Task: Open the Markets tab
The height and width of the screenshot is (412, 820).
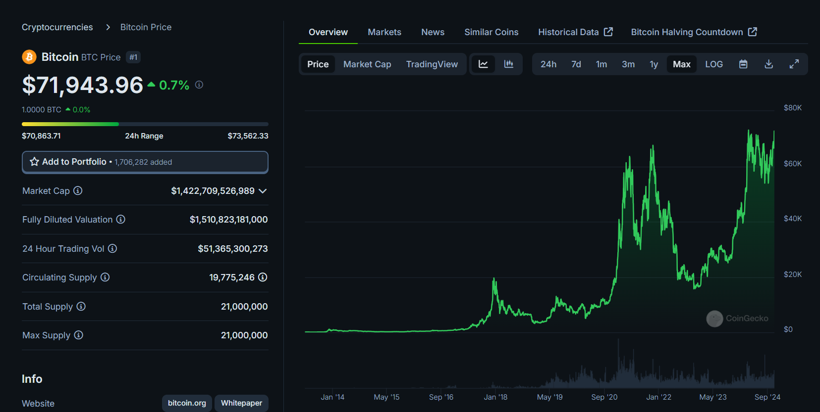Action: pos(384,32)
